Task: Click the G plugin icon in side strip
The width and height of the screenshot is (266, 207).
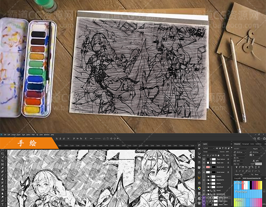Action: pyautogui.click(x=199, y=198)
